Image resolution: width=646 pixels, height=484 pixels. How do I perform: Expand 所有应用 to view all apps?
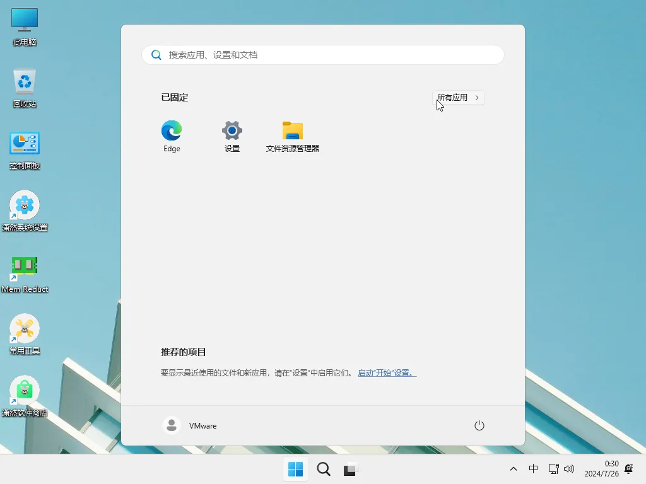coord(458,97)
